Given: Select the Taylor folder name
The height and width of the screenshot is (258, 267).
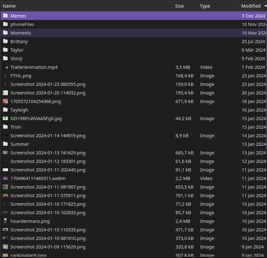Looking at the screenshot, I should (x=17, y=50).
